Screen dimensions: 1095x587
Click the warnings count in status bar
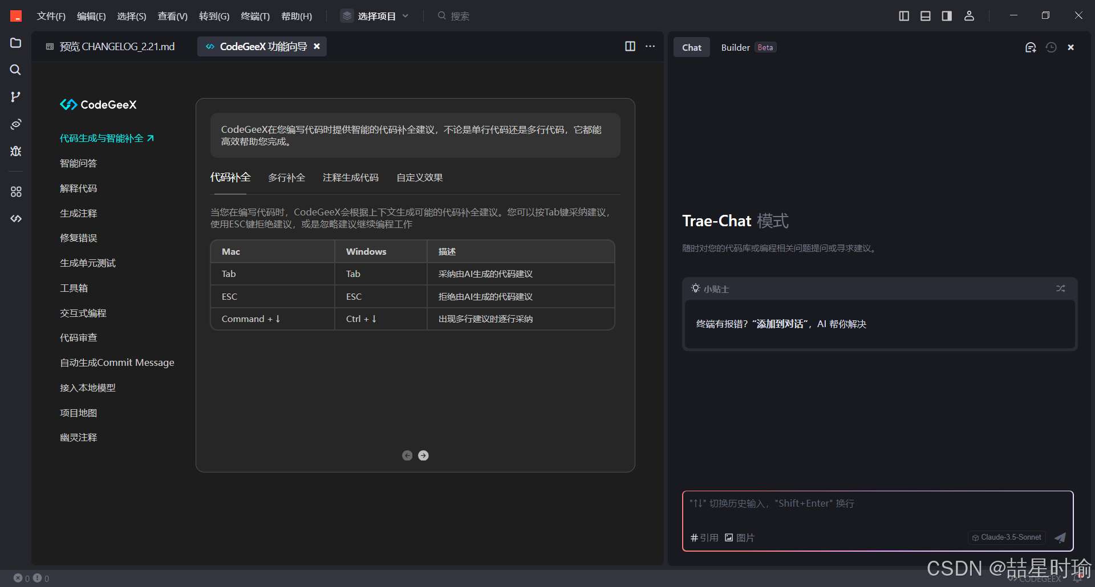(x=41, y=578)
